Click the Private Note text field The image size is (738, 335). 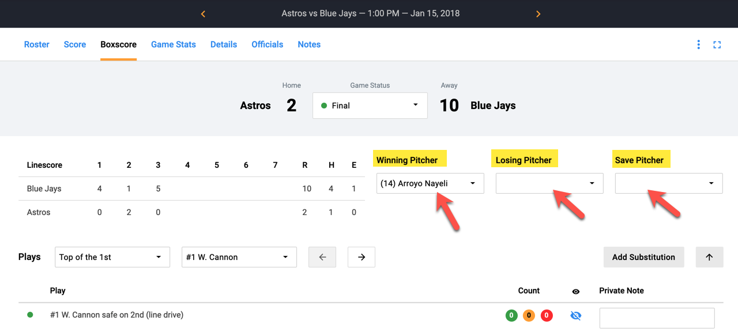tap(657, 318)
